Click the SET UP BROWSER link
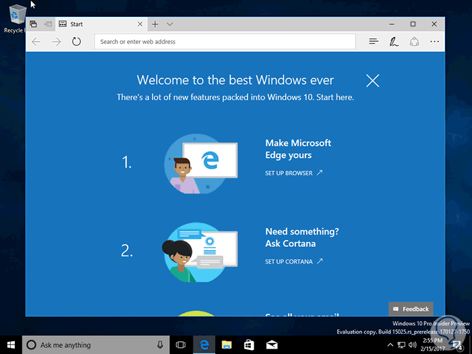Screen dimensions: 472x354 coord(293,173)
